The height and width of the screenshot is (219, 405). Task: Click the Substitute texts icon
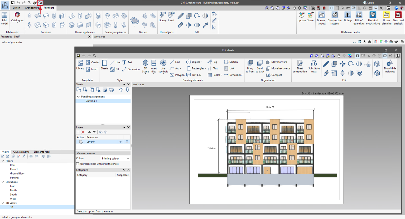point(314,66)
